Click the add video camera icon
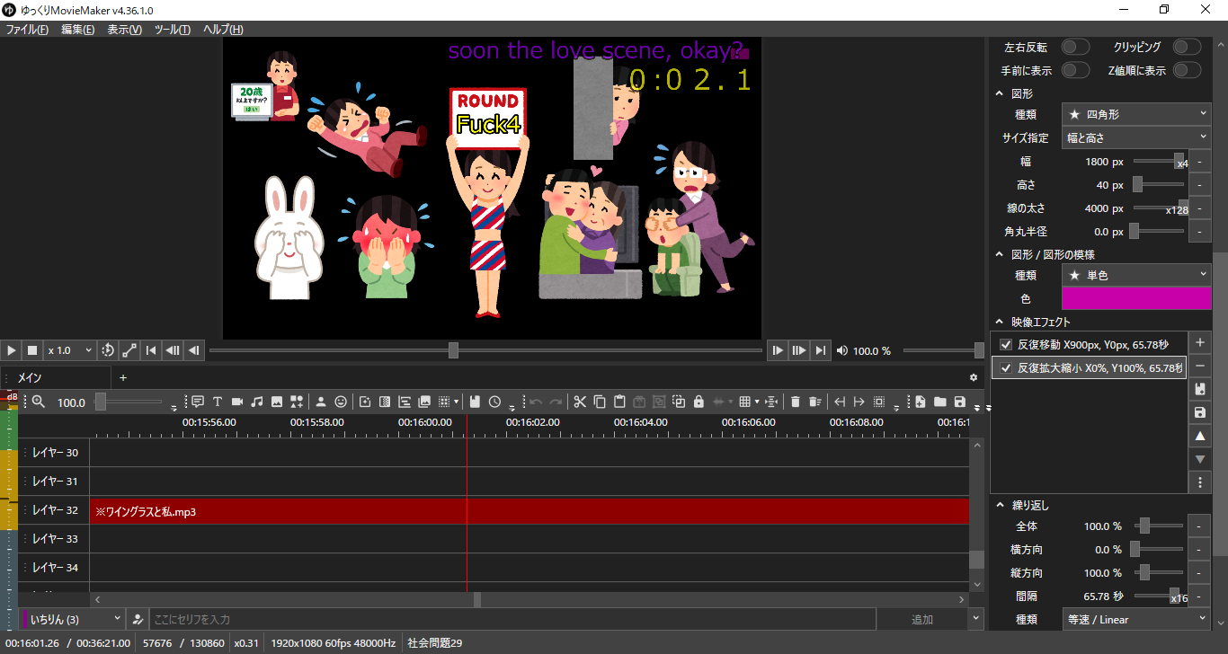 pyautogui.click(x=236, y=402)
